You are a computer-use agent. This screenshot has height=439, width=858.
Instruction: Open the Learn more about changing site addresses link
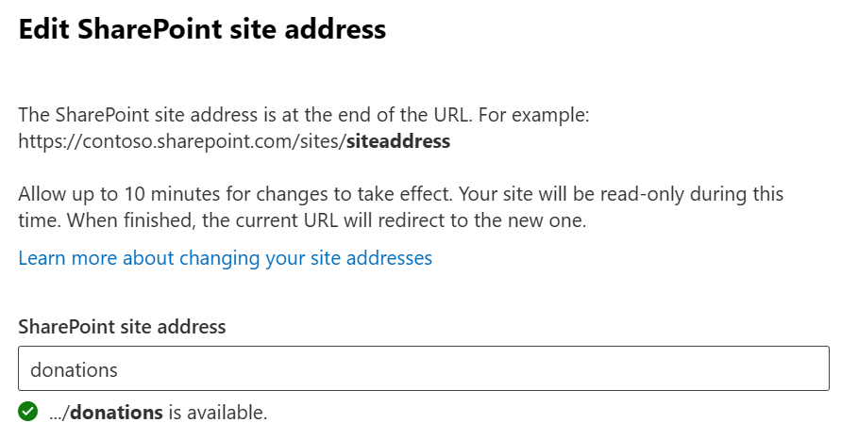pos(225,257)
